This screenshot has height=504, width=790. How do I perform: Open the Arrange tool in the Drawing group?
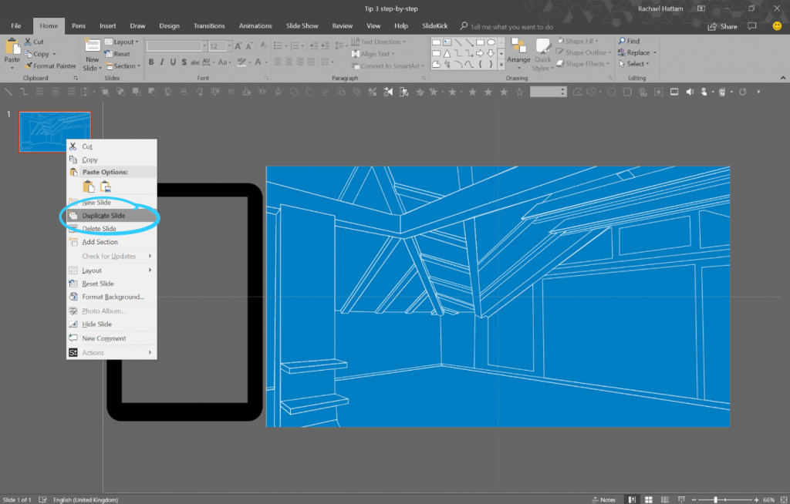coord(518,52)
